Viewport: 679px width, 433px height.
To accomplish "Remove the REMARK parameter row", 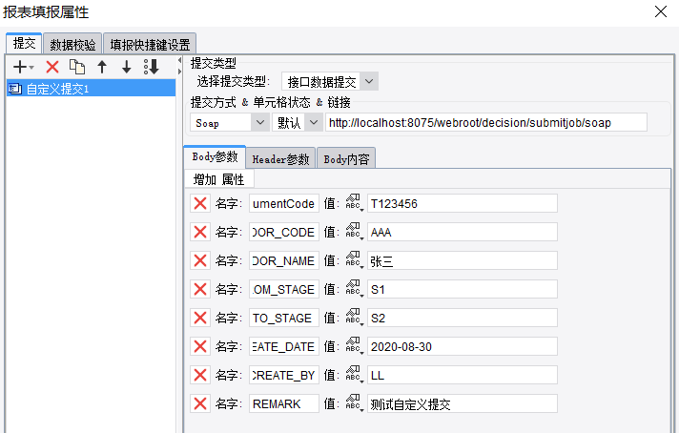I will click(x=200, y=403).
